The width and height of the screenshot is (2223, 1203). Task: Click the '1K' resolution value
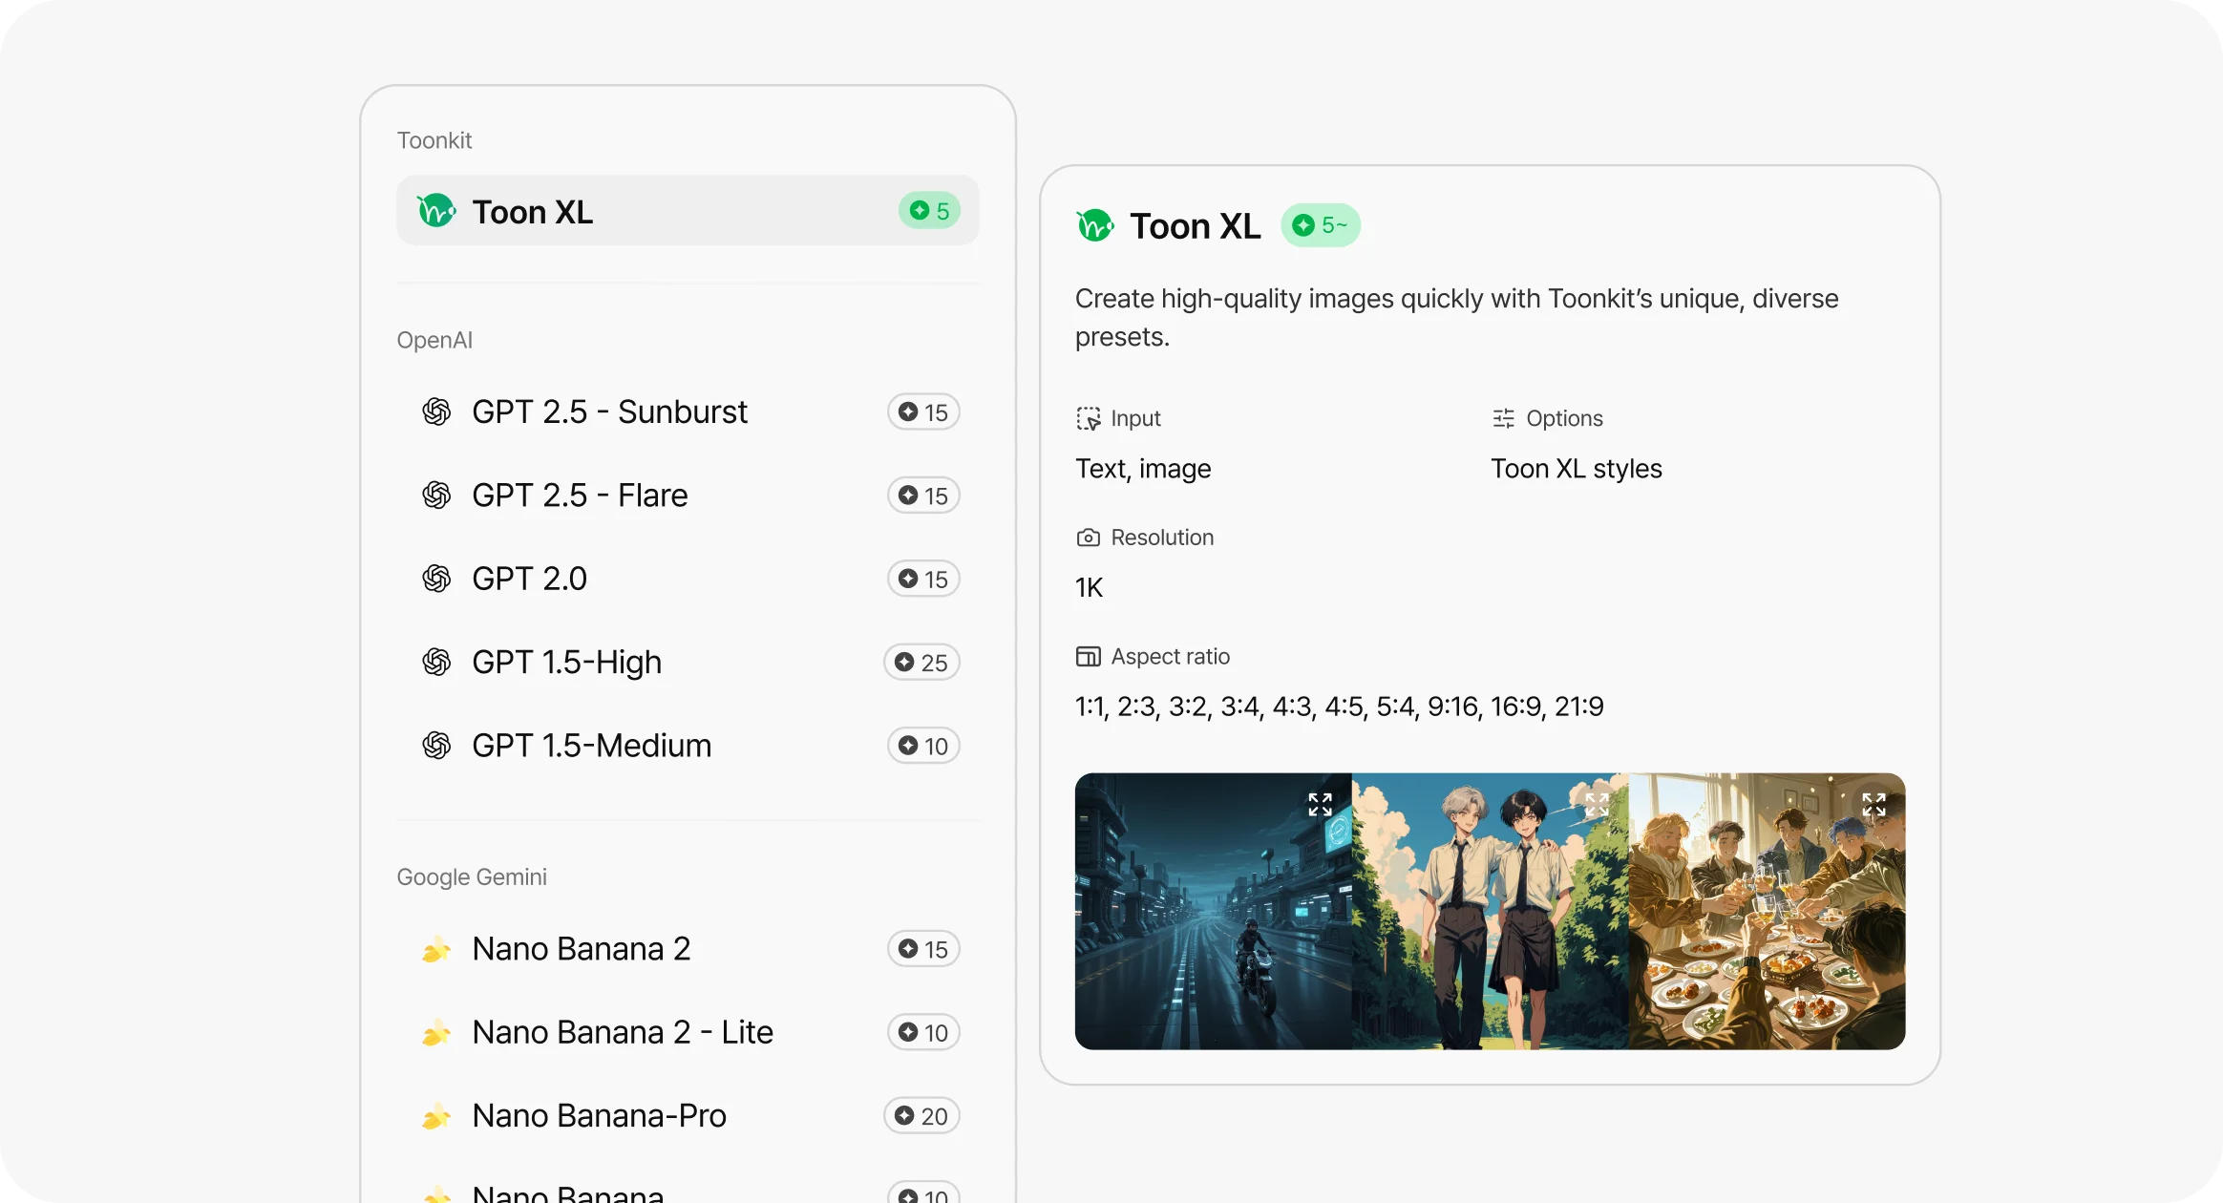coord(1090,588)
